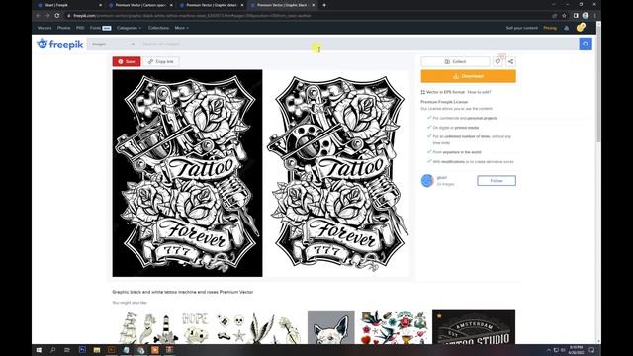Click the orange Download button

pyautogui.click(x=468, y=76)
